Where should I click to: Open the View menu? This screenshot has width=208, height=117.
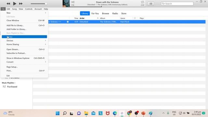click(x=21, y=9)
